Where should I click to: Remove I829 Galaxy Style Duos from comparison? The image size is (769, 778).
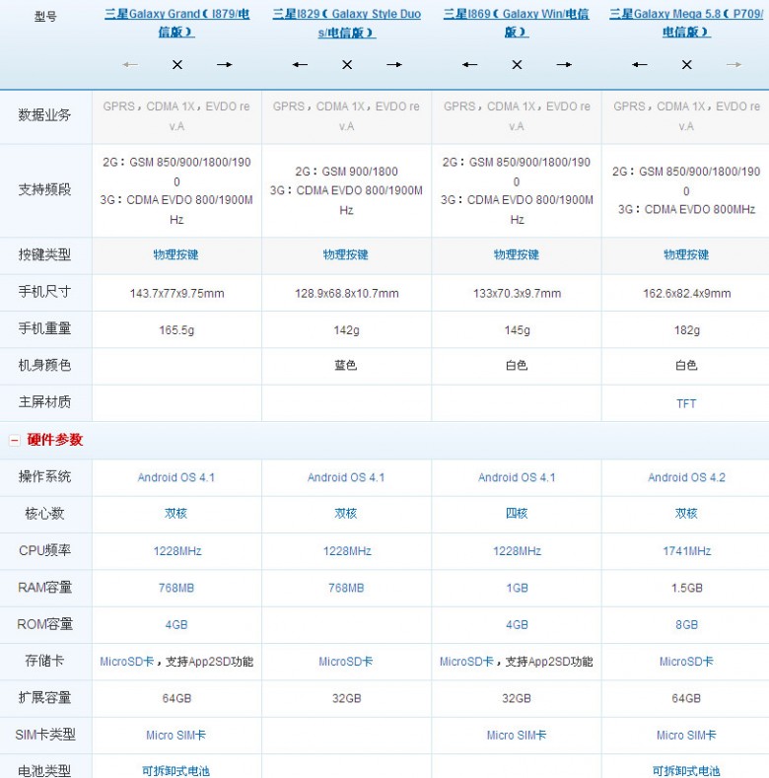[x=347, y=64]
